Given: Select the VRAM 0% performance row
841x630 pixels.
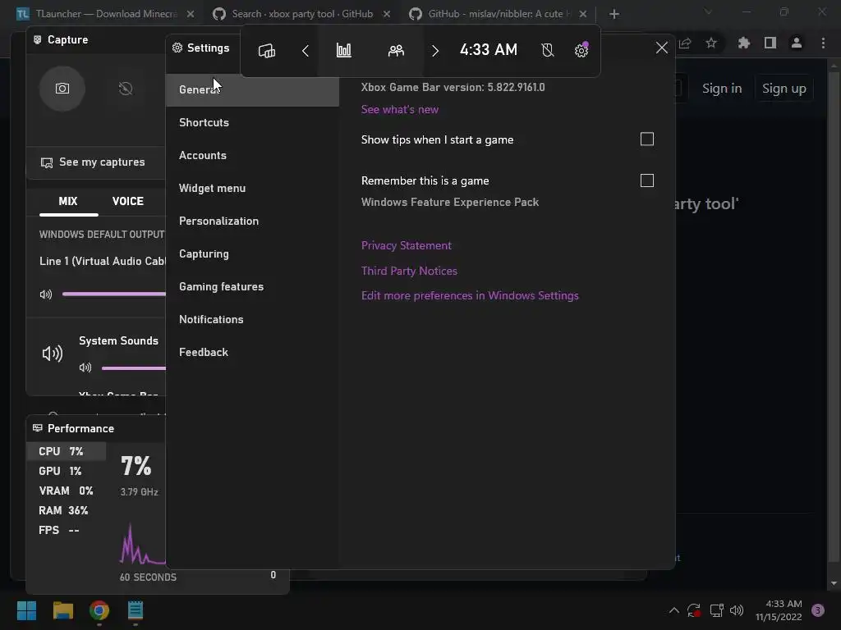Looking at the screenshot, I should [x=67, y=491].
